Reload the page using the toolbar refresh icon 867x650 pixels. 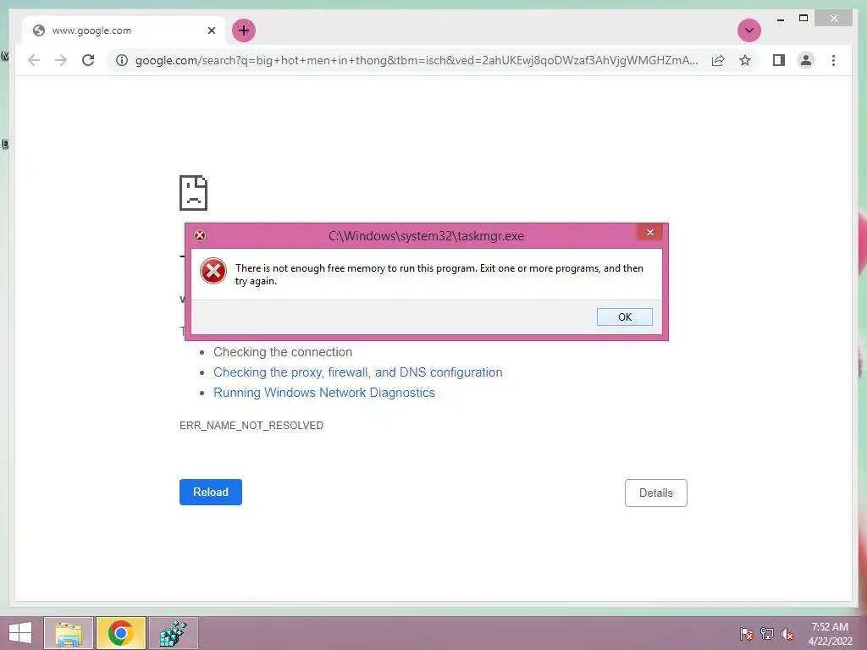(x=88, y=60)
